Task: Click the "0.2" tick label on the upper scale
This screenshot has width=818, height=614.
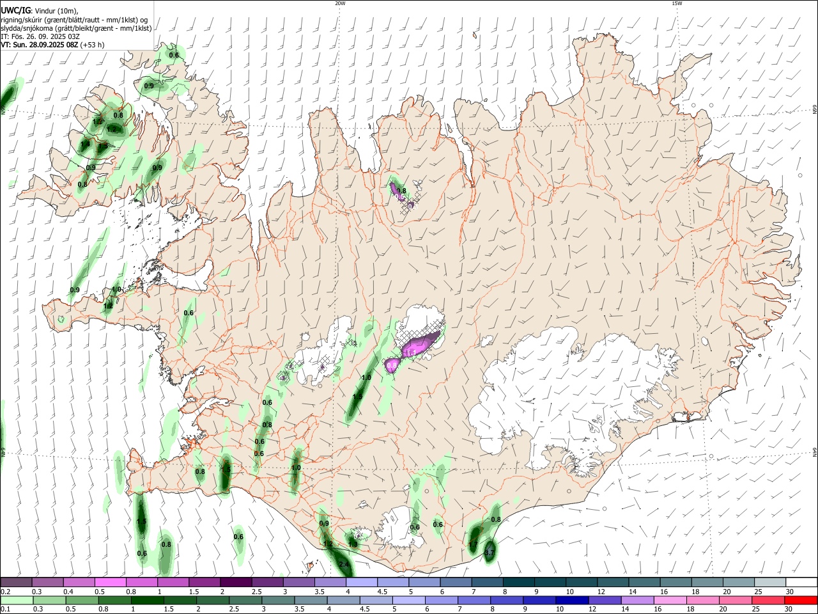Action: tap(5, 592)
